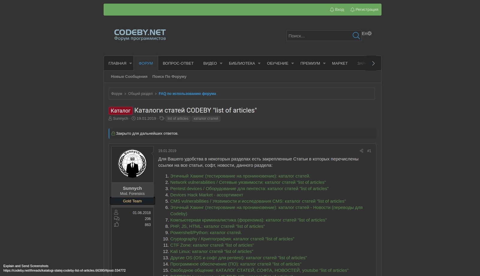Expand the БИБЛИОТЕКА dropdown arrow

(x=259, y=63)
